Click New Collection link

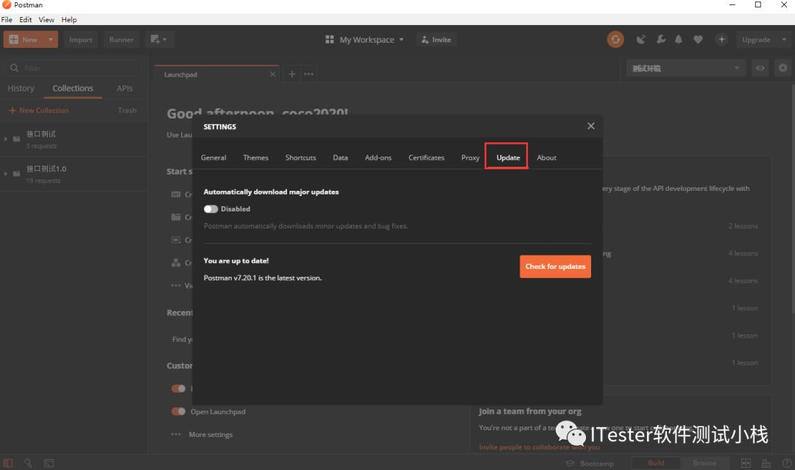38,111
